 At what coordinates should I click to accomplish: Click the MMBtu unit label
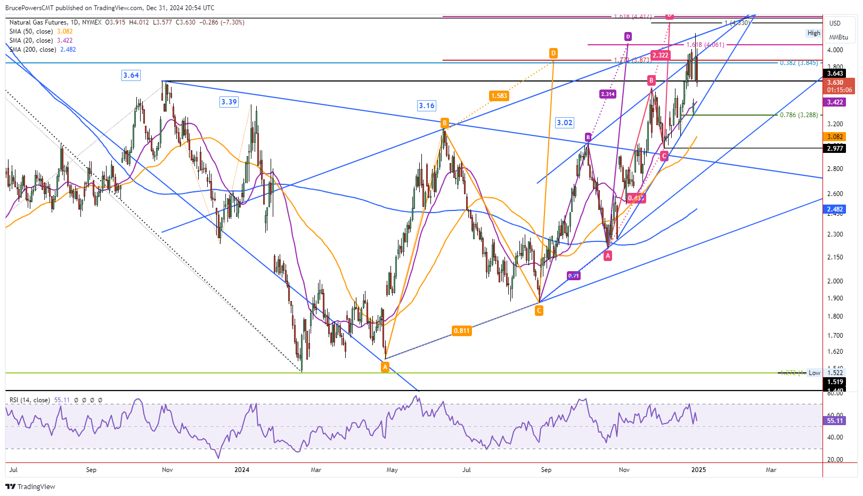[x=838, y=37]
